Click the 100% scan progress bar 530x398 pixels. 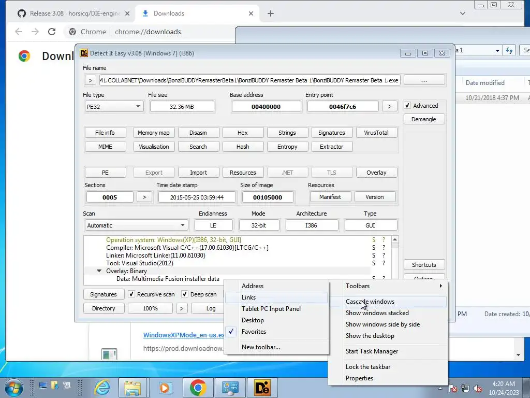(151, 308)
